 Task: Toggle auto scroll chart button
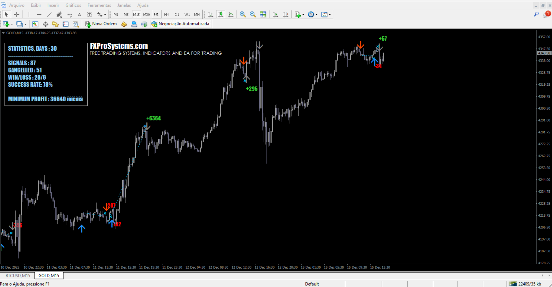[275, 14]
